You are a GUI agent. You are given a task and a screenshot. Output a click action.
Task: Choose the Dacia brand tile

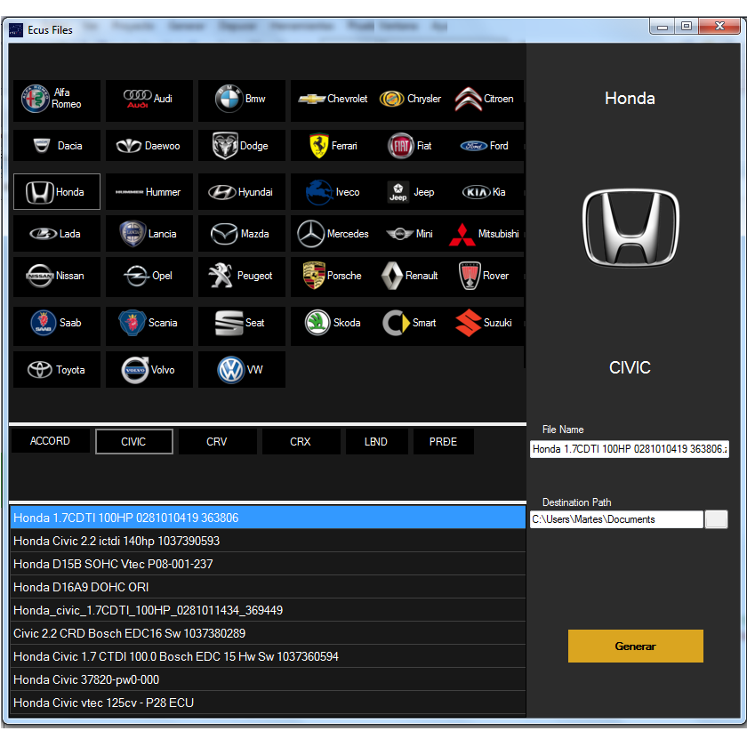coord(57,145)
